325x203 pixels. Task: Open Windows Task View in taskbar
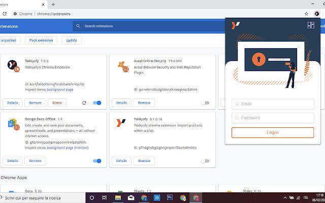click(104, 197)
